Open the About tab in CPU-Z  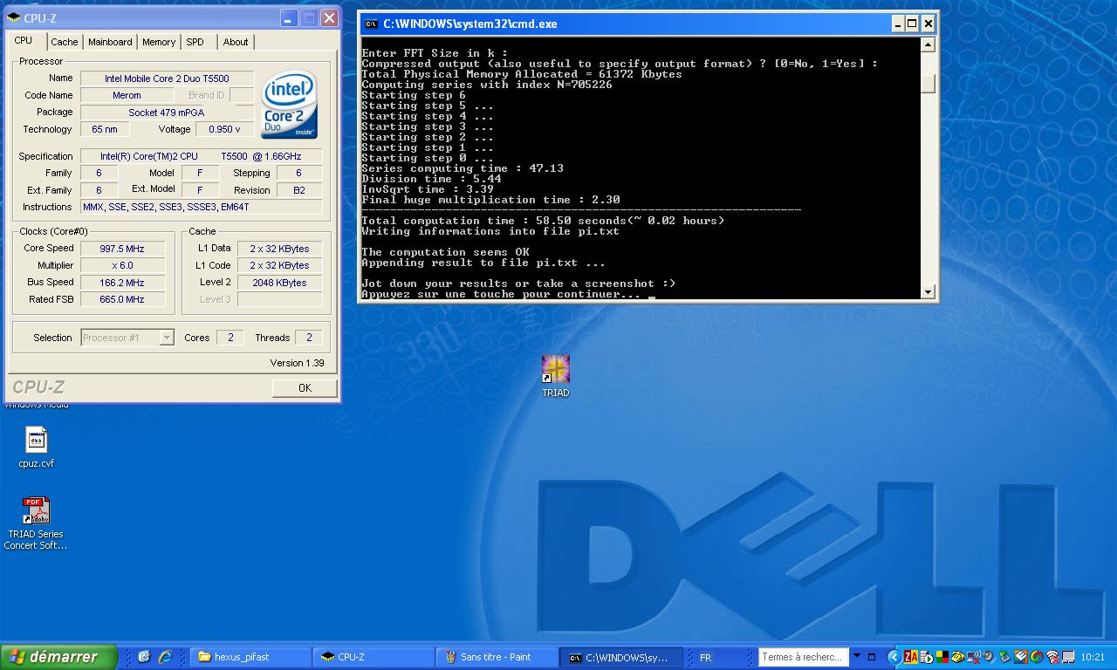235,42
